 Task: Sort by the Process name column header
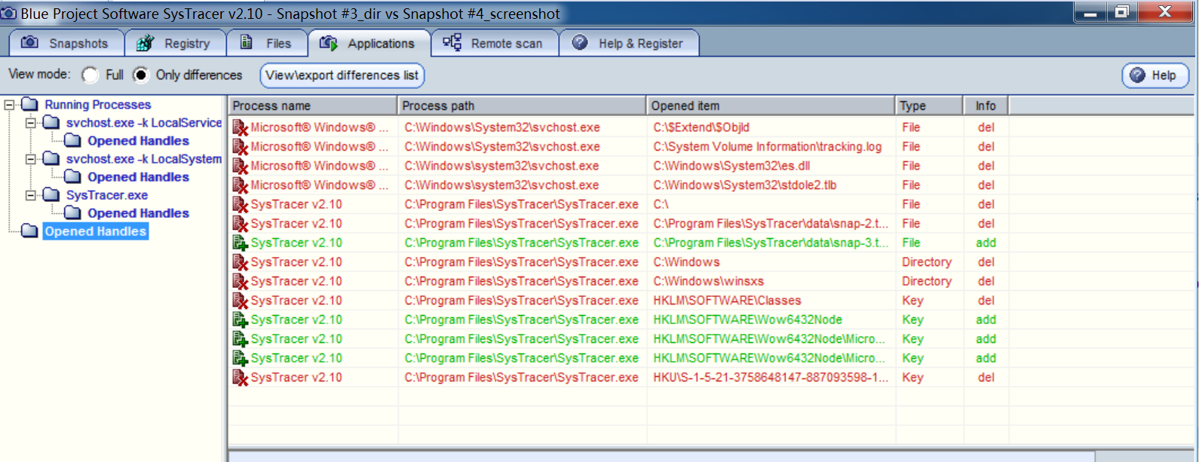313,106
